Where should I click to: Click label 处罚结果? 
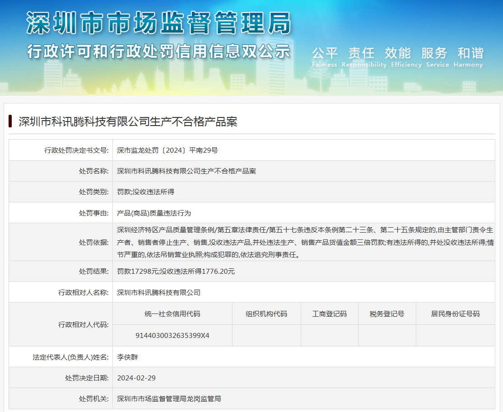[93, 272]
